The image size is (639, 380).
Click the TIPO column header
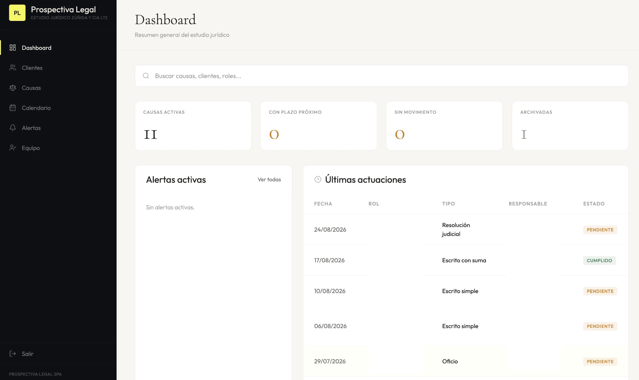click(448, 204)
